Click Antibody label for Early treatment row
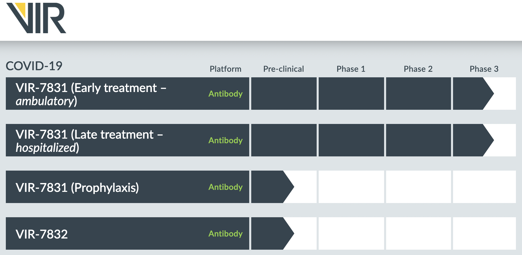The image size is (522, 255). pos(225,94)
